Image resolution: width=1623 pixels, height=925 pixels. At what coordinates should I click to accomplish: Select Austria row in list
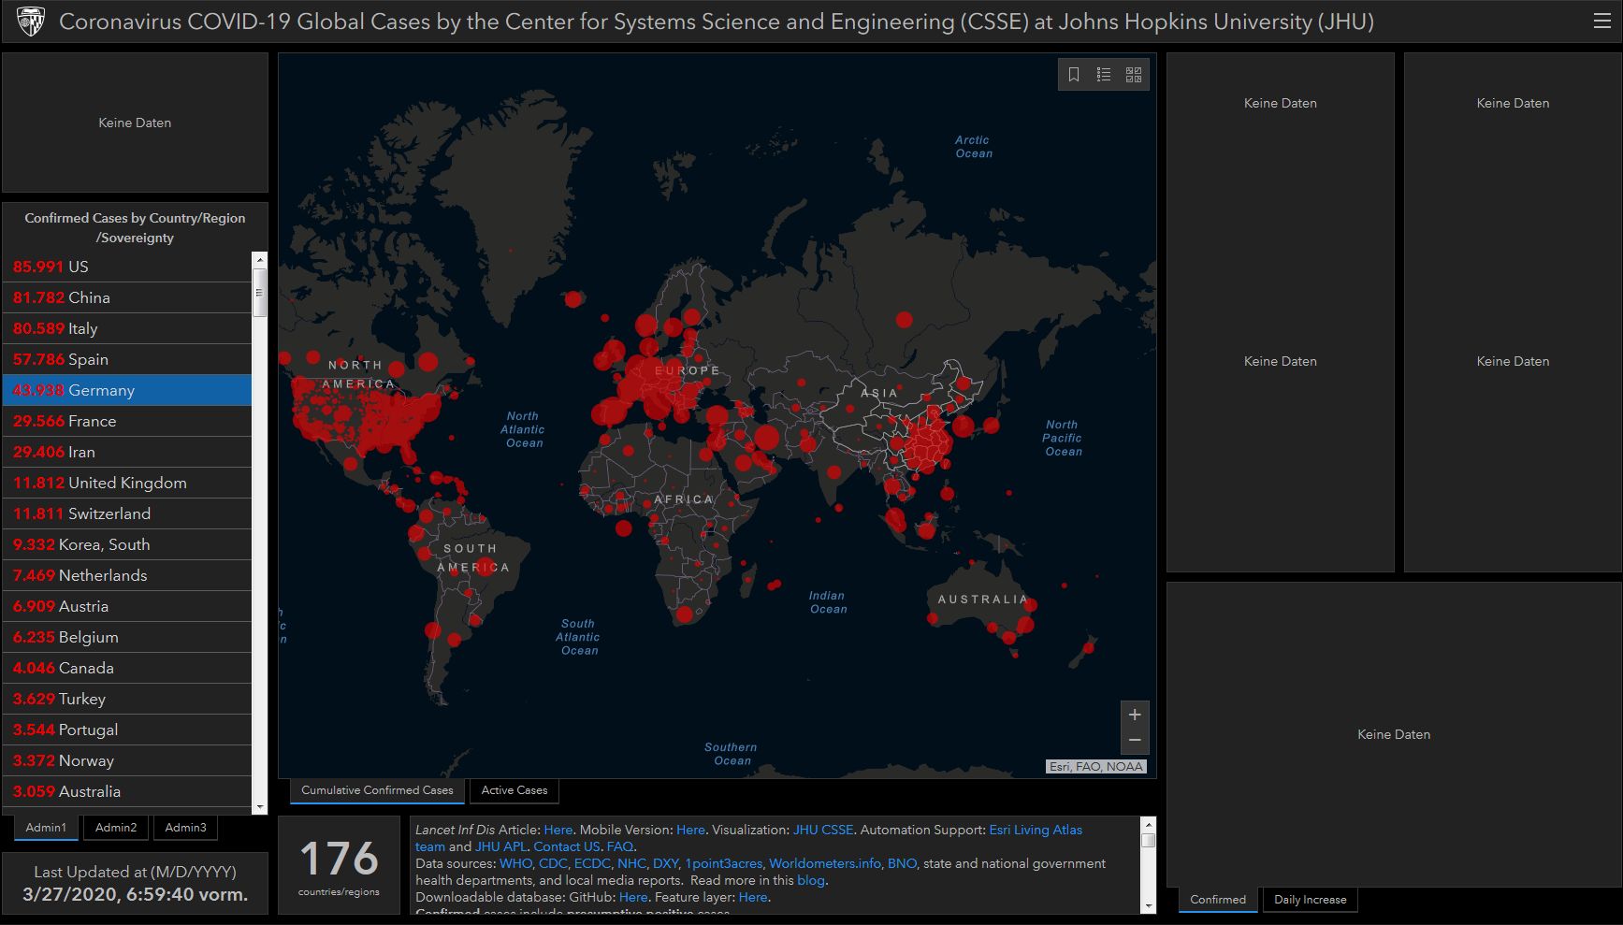point(127,606)
